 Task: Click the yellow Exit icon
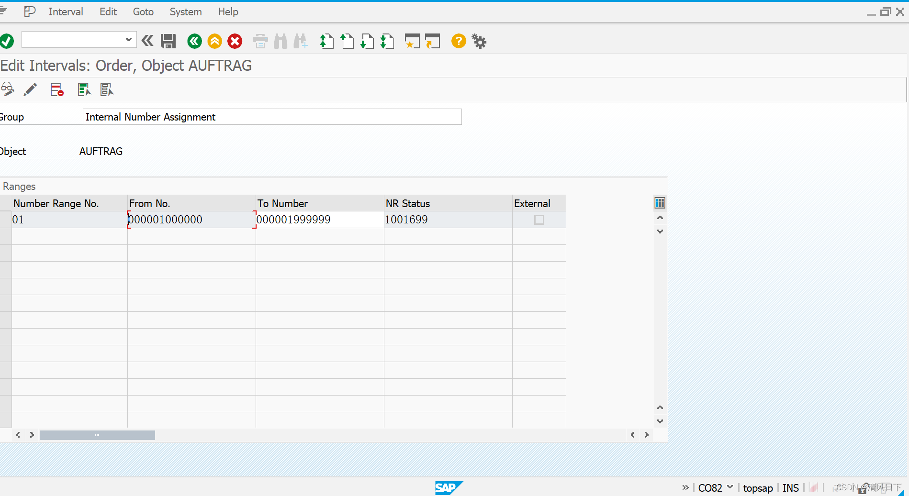(214, 41)
